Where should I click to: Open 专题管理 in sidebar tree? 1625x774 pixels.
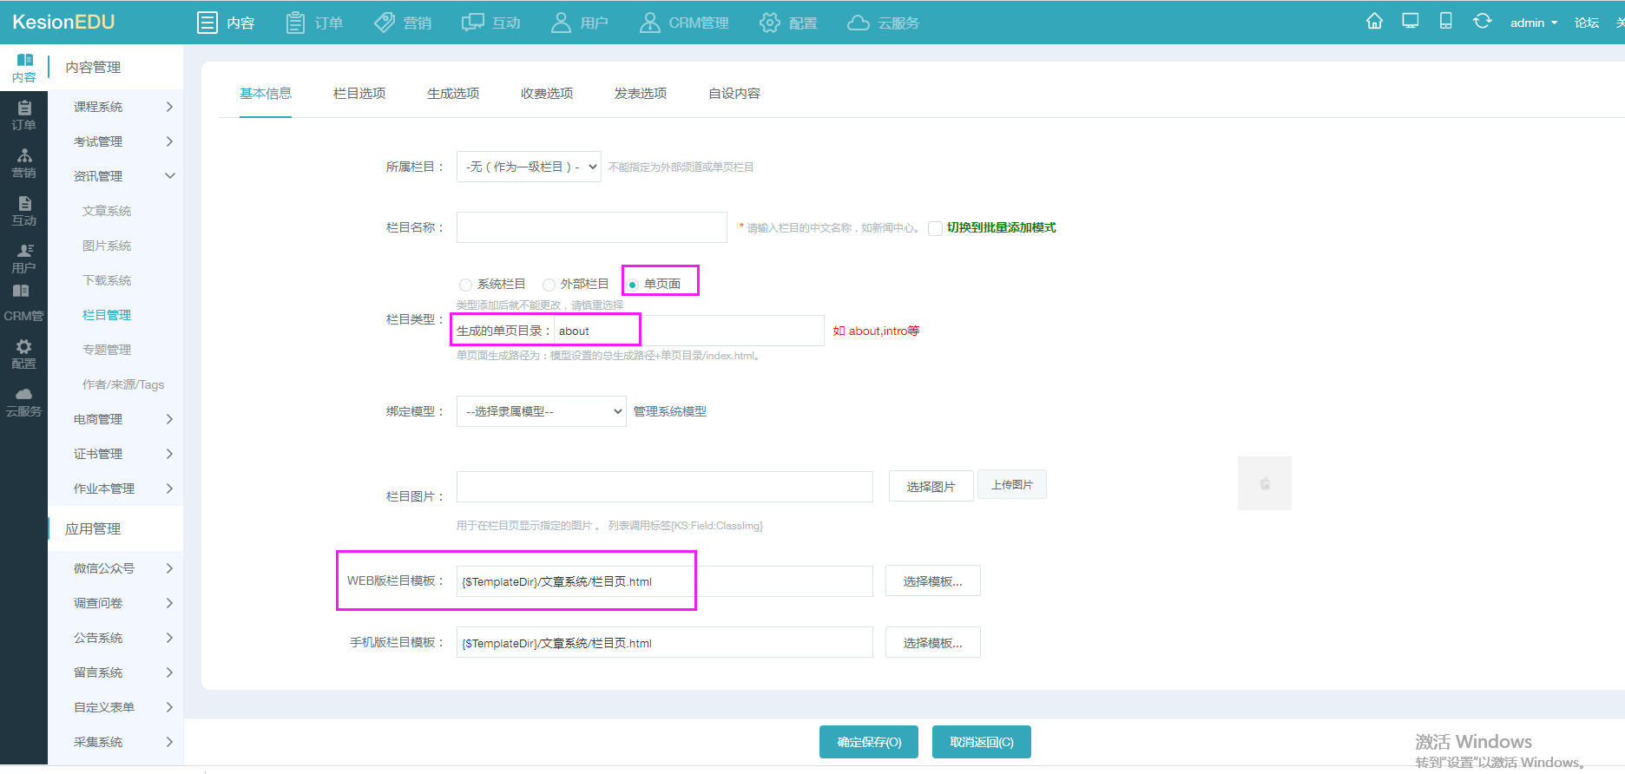coord(107,350)
